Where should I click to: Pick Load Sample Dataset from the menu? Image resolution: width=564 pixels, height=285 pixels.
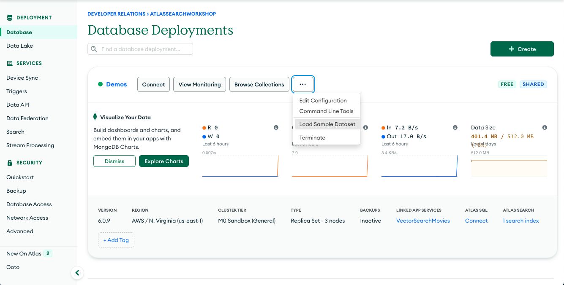(327, 124)
